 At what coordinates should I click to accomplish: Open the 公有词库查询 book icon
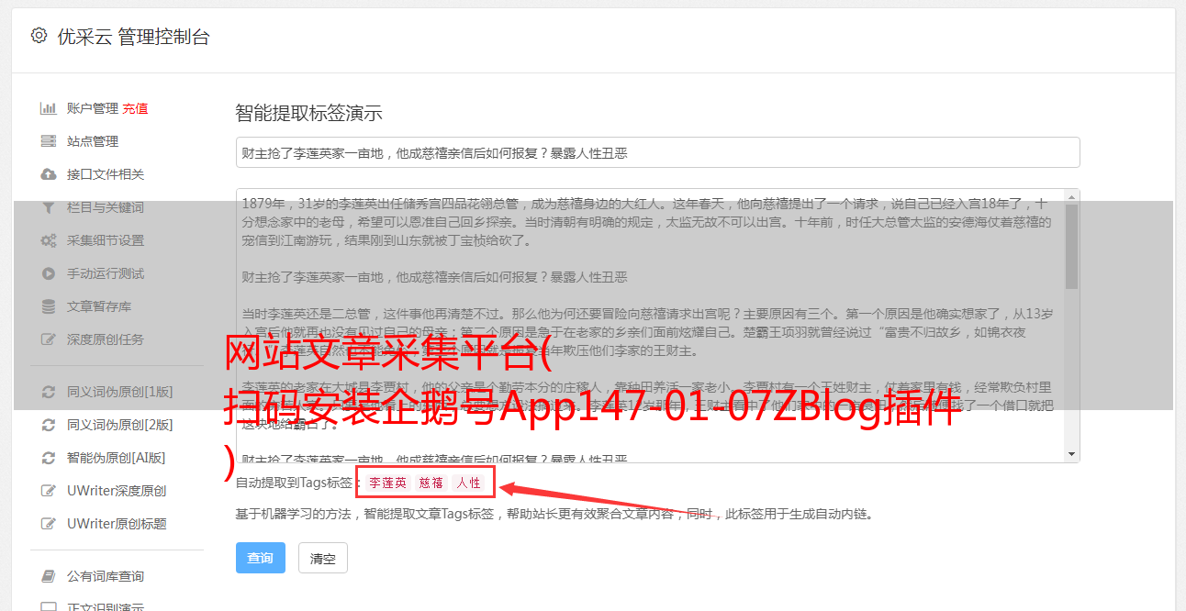[49, 576]
